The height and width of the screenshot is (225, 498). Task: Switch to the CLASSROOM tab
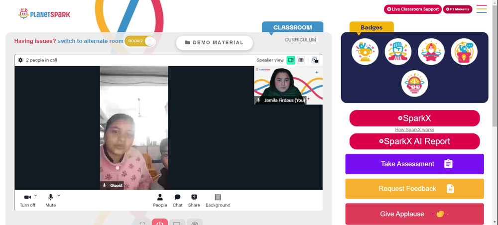coord(292,27)
